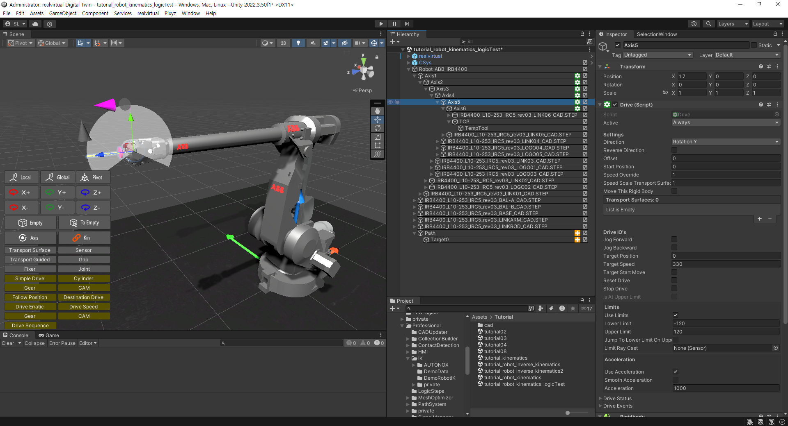
Task: Open the Tag Untagged dropdown
Action: pos(658,55)
